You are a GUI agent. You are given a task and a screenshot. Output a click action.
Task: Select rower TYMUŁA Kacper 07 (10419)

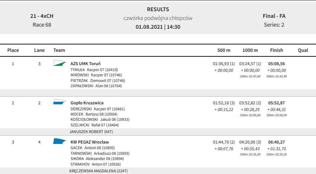pos(94,70)
